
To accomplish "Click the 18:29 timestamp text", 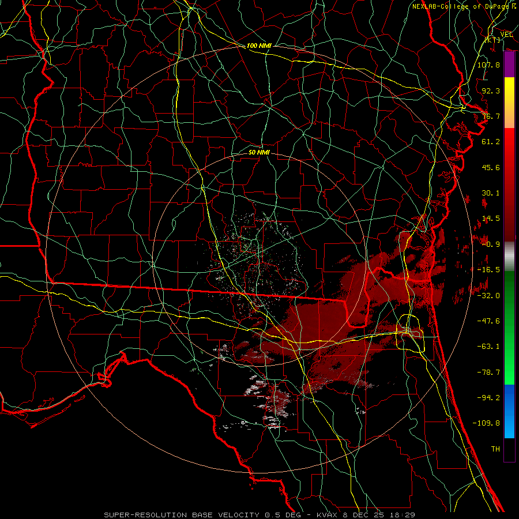I will 401,515.
